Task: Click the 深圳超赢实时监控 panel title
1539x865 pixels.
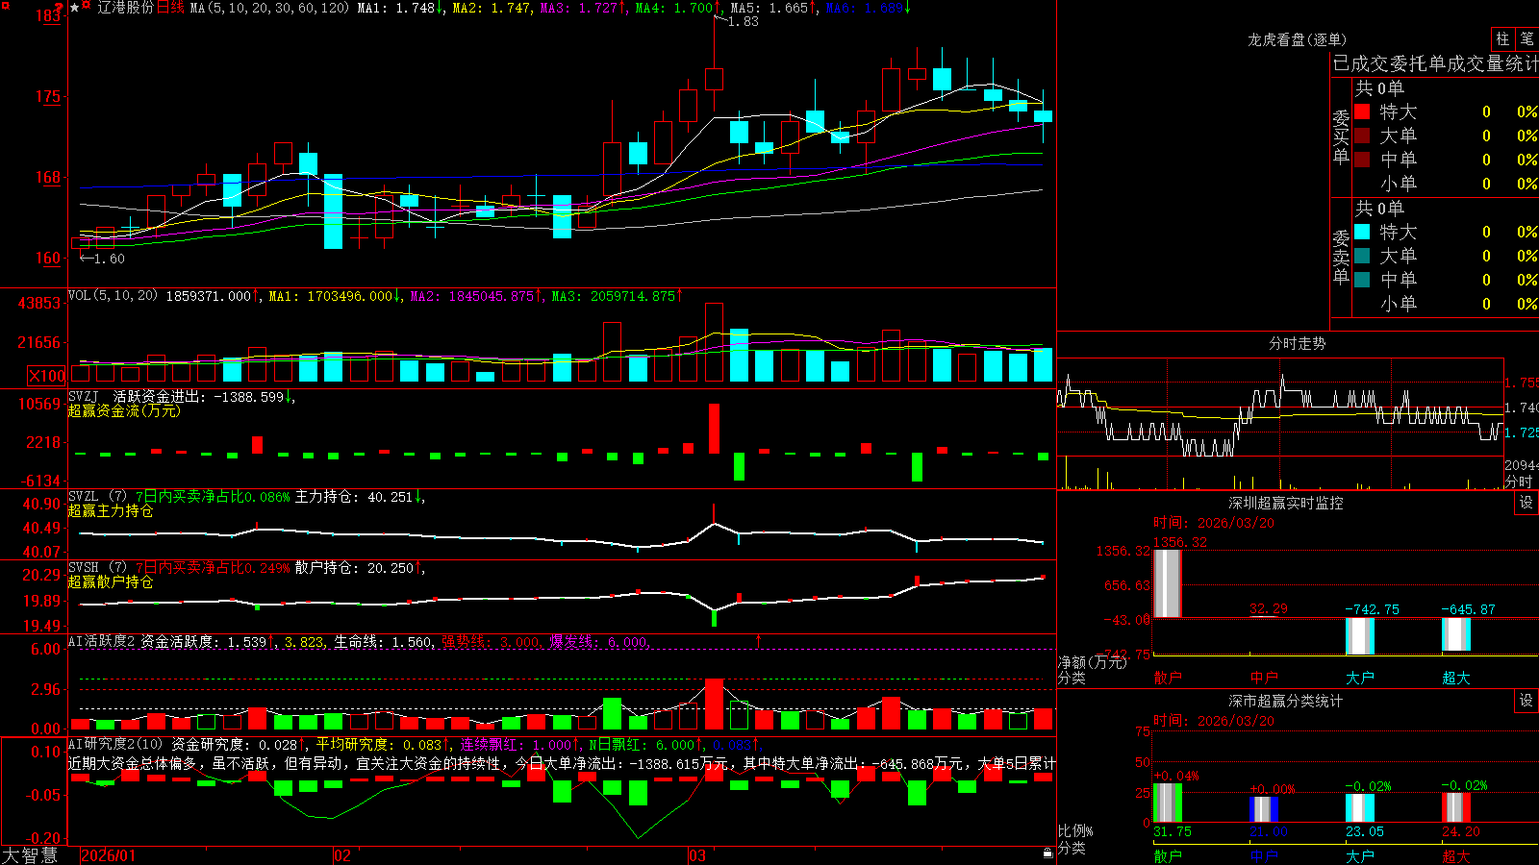Action: pos(1286,503)
